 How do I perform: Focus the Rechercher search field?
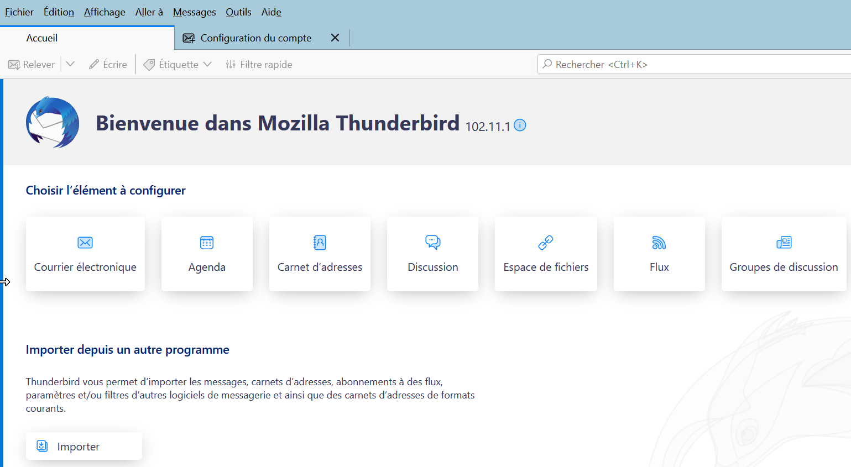click(694, 64)
